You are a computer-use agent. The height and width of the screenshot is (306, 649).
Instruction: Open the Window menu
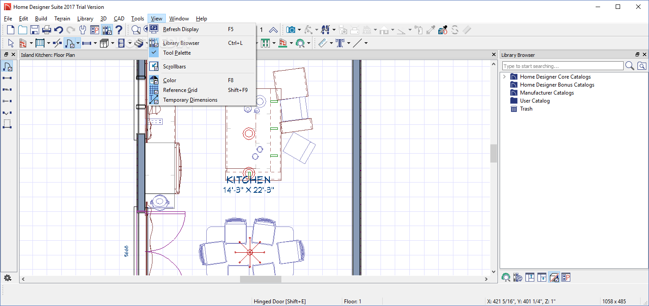tap(179, 18)
